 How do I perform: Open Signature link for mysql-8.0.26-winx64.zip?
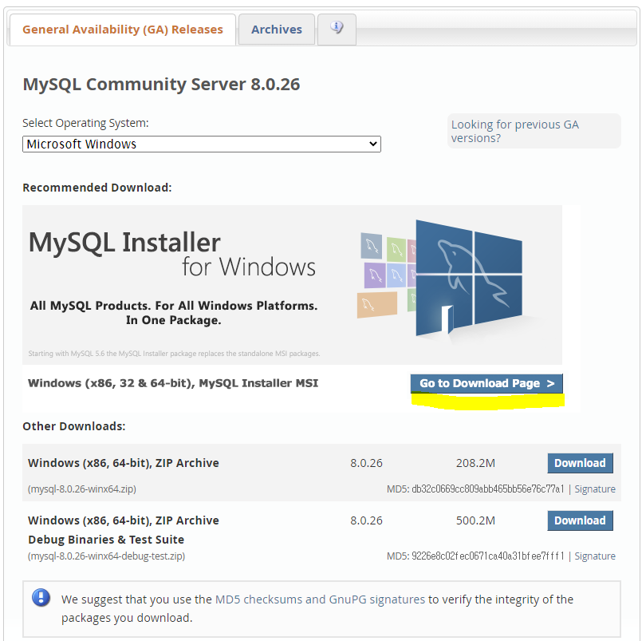point(594,489)
